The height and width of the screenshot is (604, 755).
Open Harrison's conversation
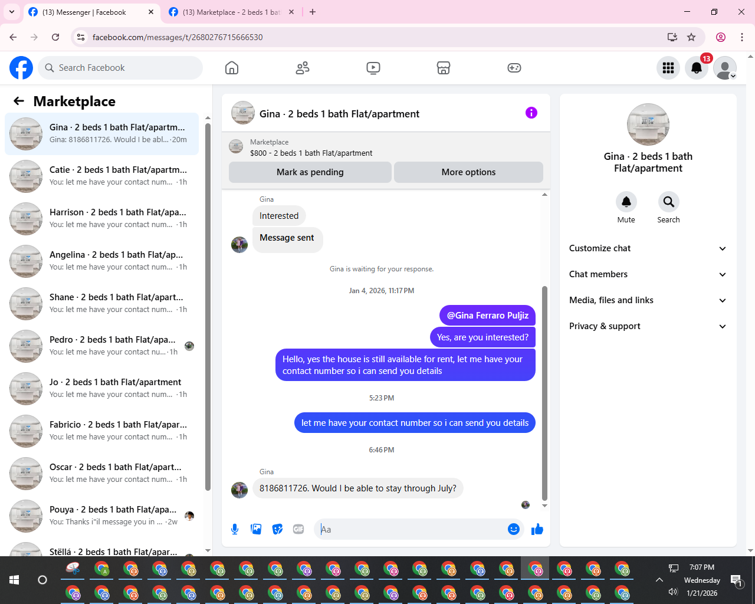pyautogui.click(x=102, y=218)
